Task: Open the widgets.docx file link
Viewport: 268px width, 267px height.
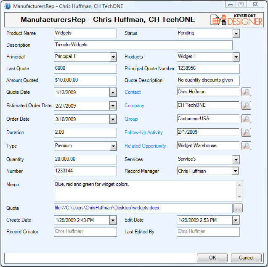Action: 107,208
